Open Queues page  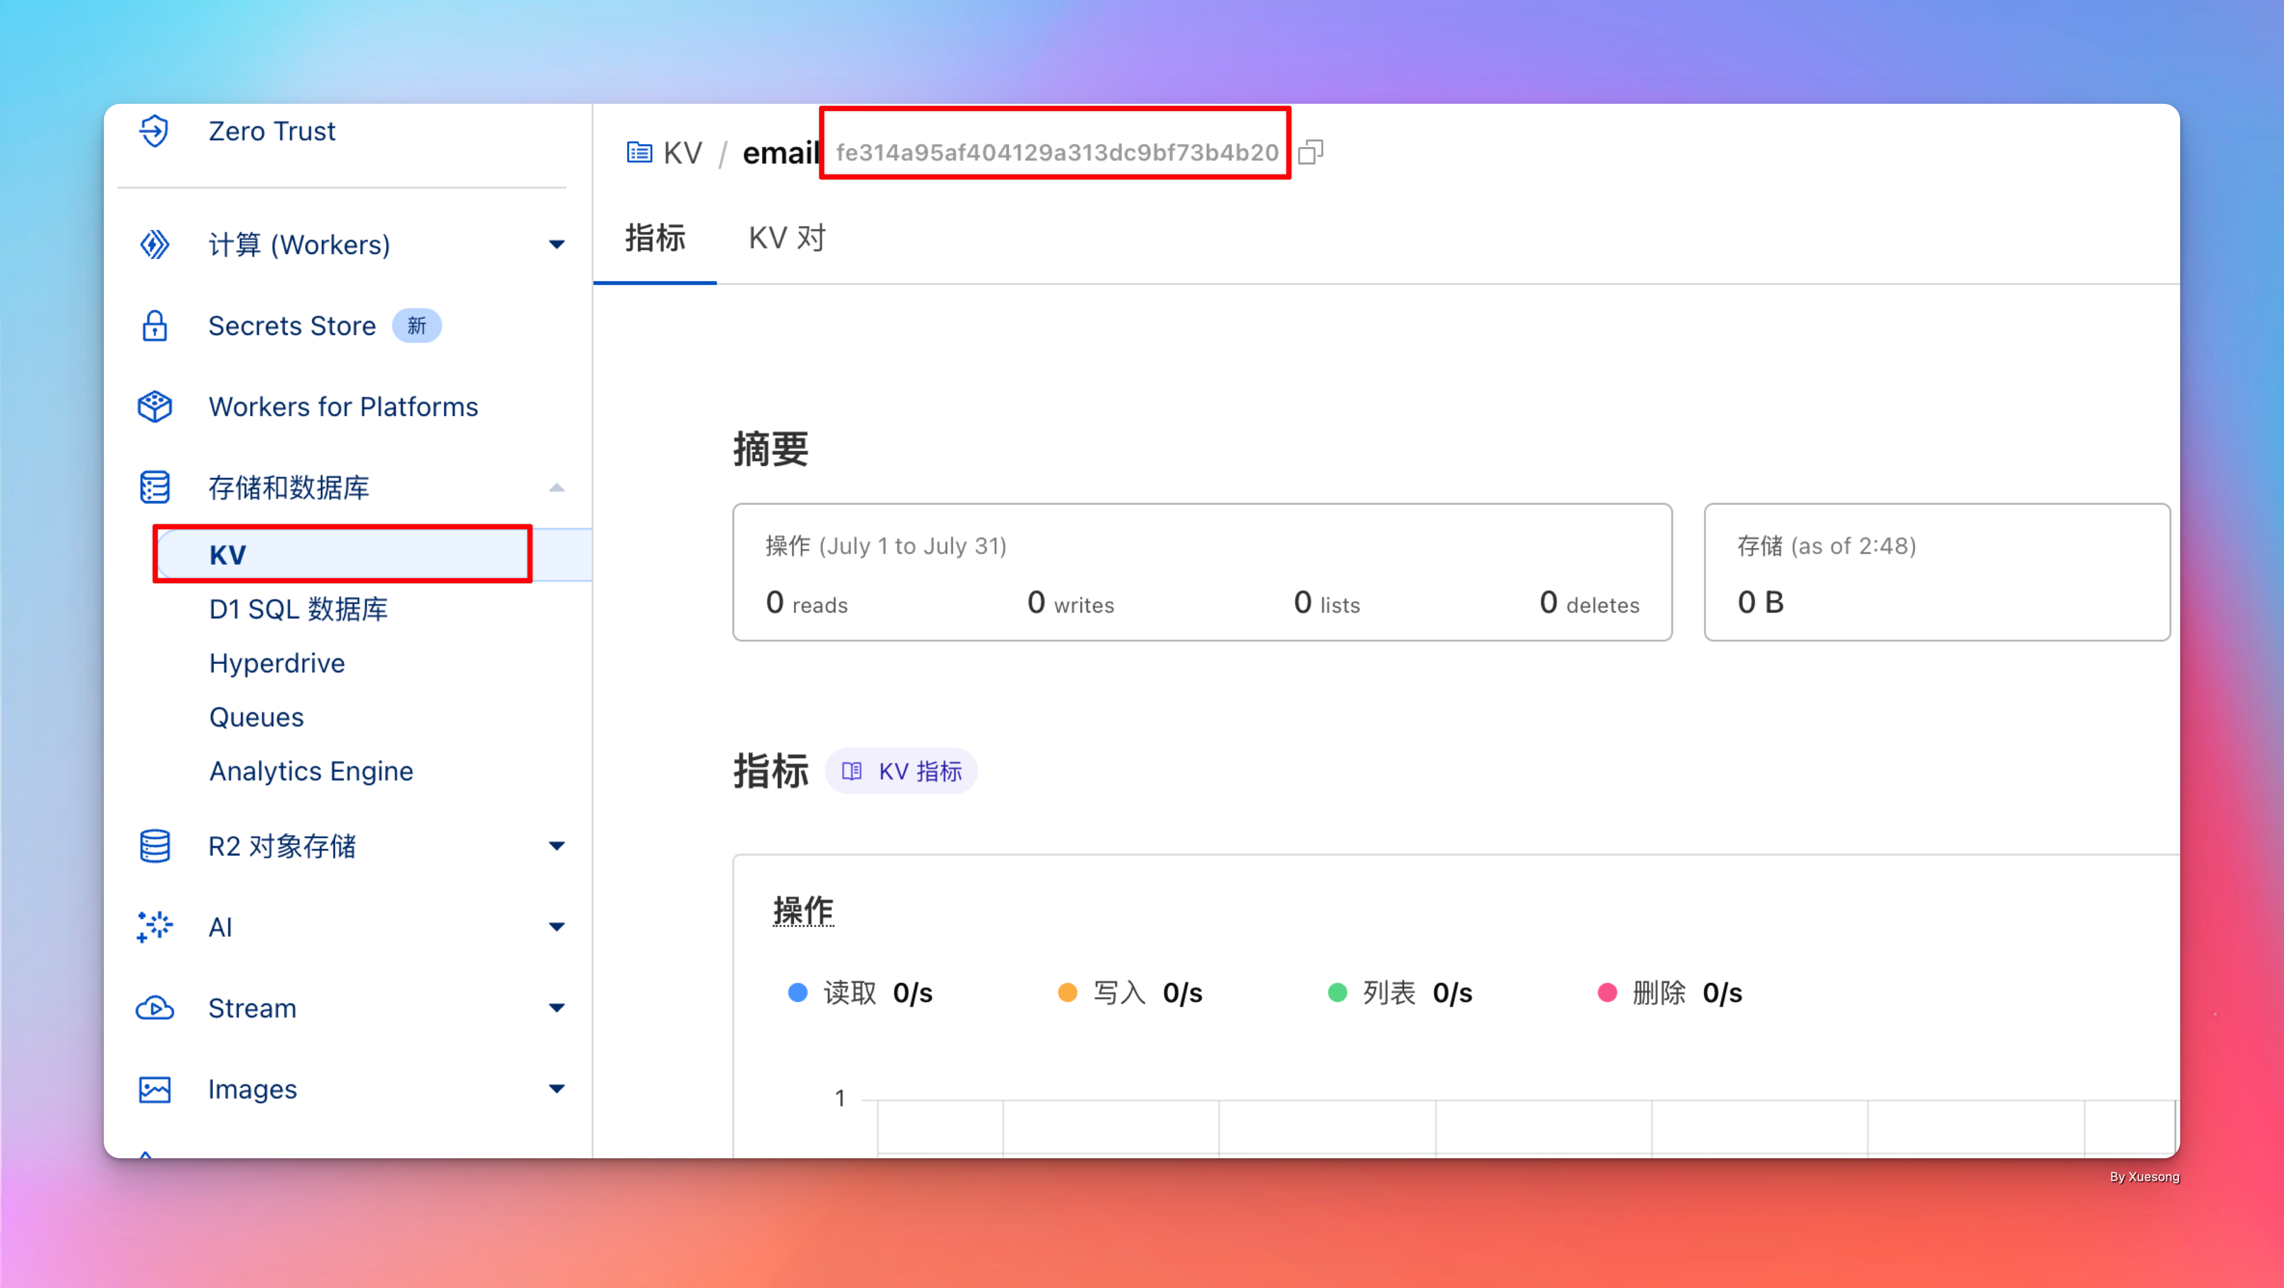pyautogui.click(x=256, y=717)
